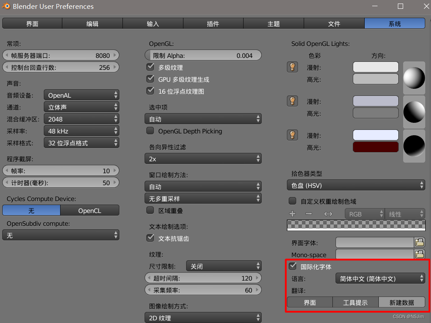
Task: Toggle the third OpenGL light bulb icon
Action: [292, 135]
